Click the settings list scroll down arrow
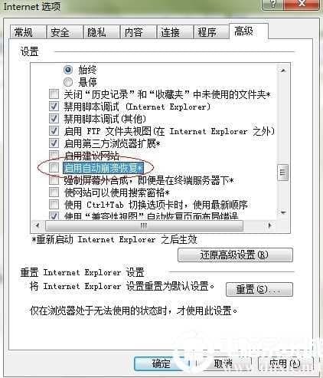323x378 pixels. coord(283,212)
